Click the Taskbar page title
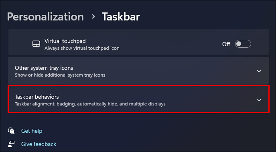 click(x=121, y=17)
